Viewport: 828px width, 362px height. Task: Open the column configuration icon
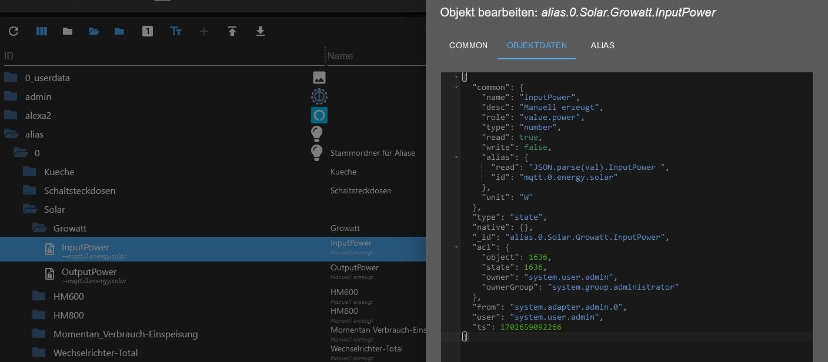coord(42,31)
